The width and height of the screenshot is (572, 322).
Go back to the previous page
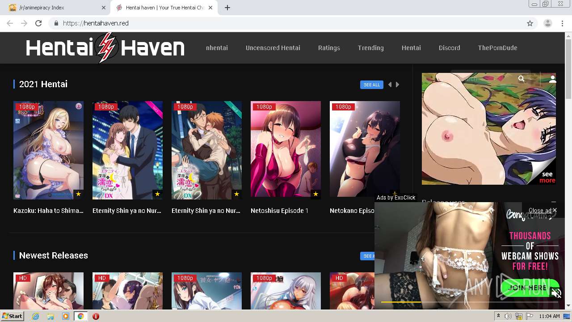point(10,23)
